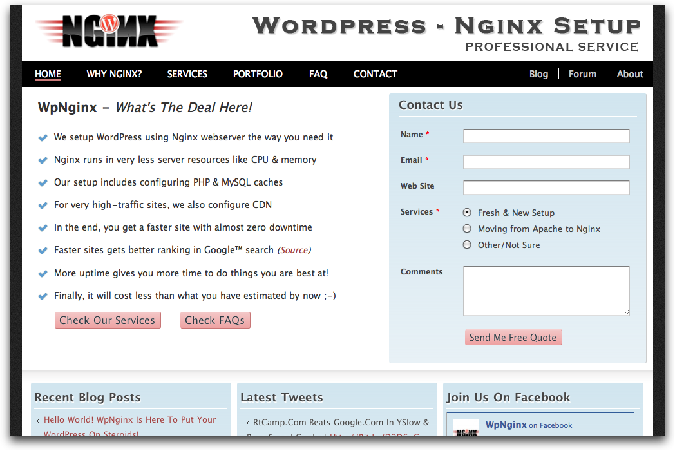
Task: Select Fresh & New Setup radio button
Action: point(467,213)
